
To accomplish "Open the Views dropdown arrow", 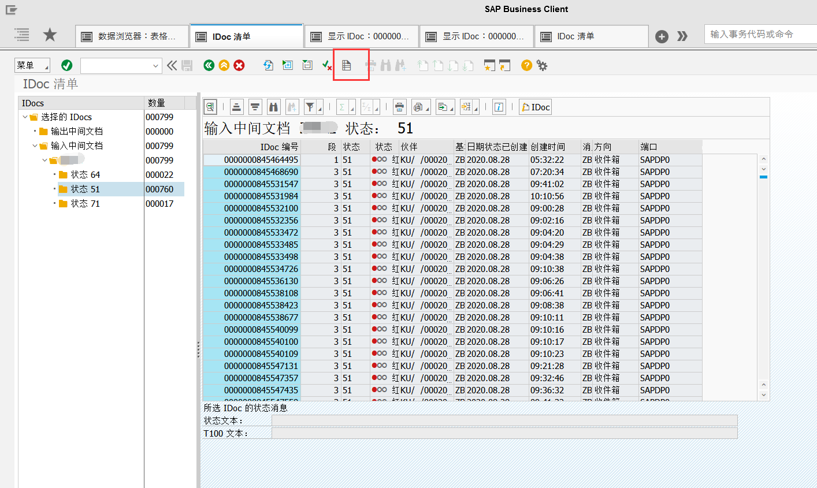I will coord(428,109).
